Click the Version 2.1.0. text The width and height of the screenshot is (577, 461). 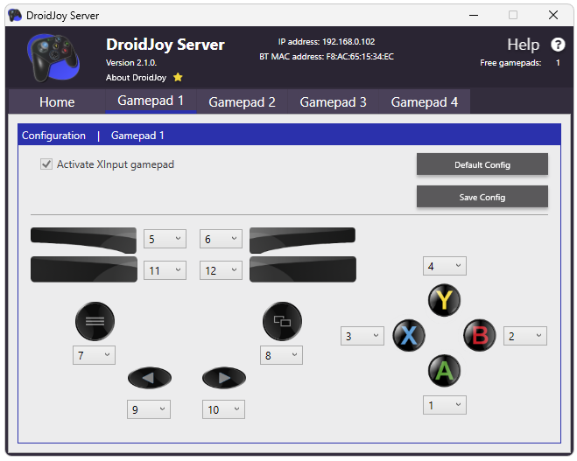(131, 62)
